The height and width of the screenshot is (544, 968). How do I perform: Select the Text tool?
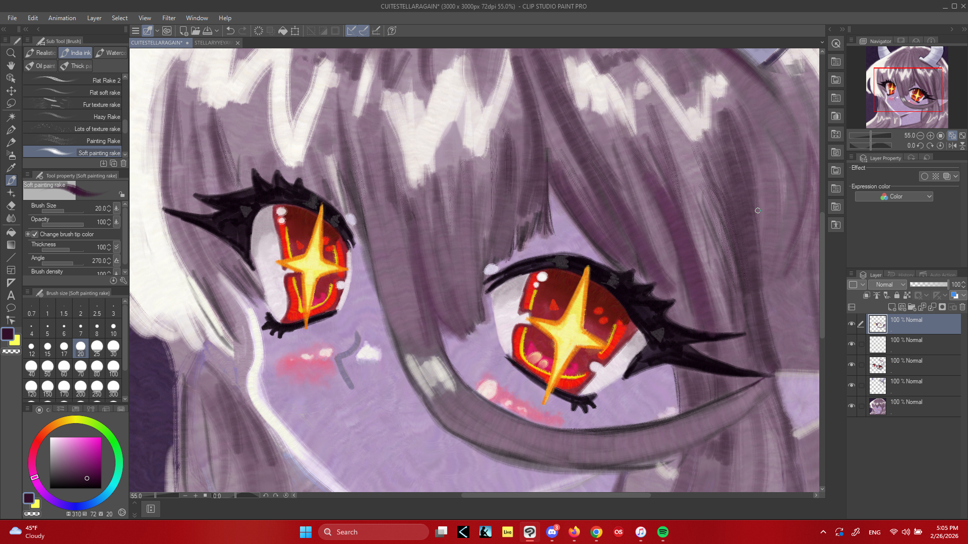(x=11, y=296)
